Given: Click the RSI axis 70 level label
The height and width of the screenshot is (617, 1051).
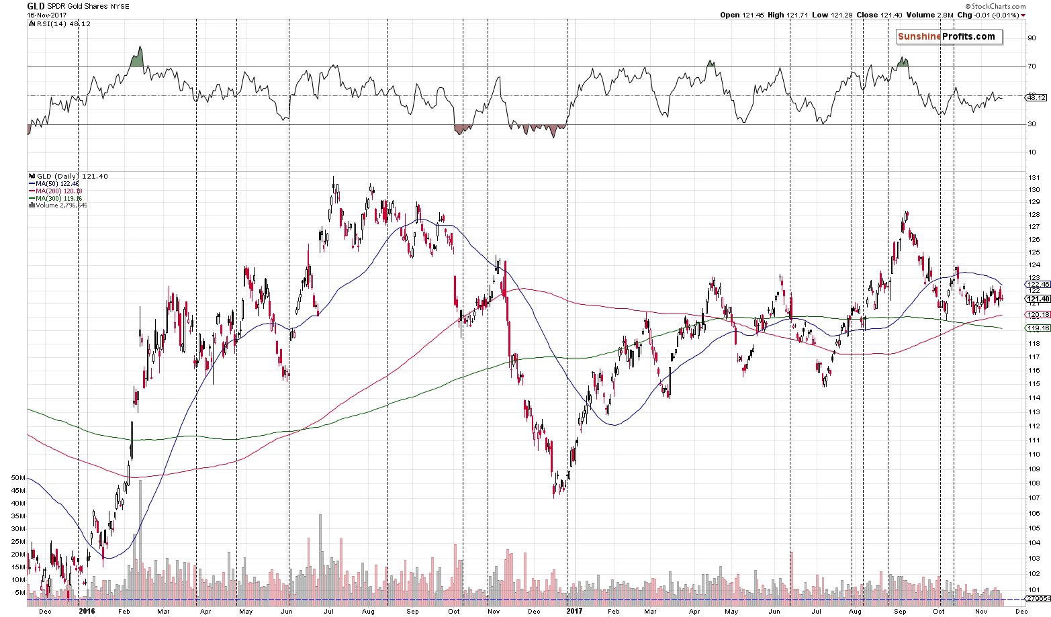Looking at the screenshot, I should click(x=1032, y=66).
